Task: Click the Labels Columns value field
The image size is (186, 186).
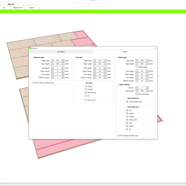Action: (x=142, y=88)
